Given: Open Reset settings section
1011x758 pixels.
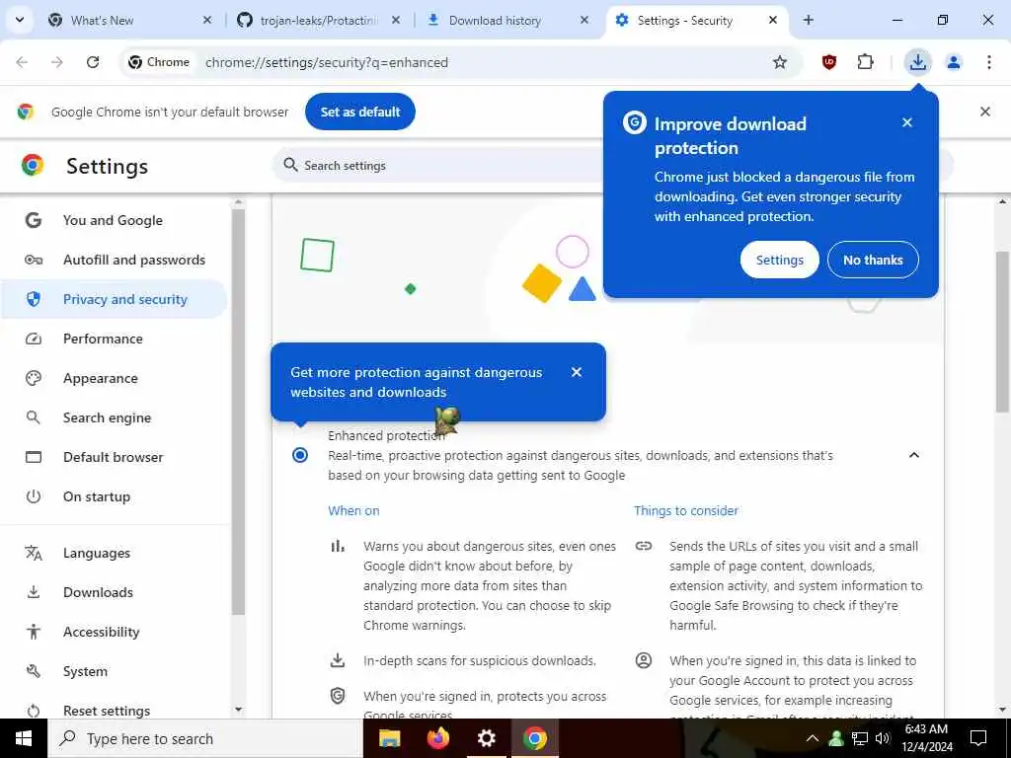Looking at the screenshot, I should point(114,711).
